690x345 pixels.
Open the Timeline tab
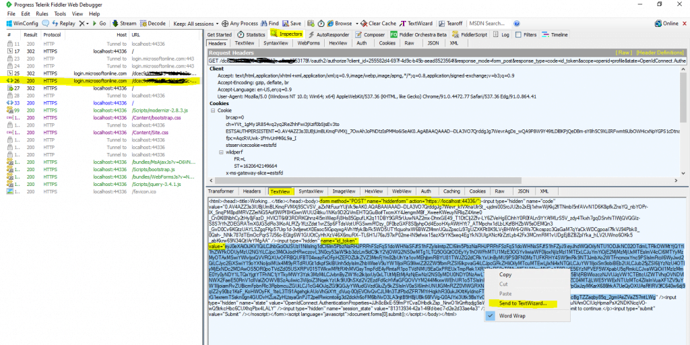pyautogui.click(x=555, y=34)
